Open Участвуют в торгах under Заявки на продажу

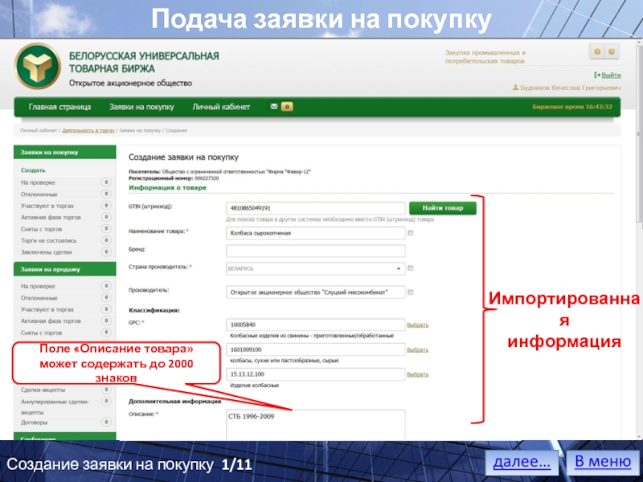click(47, 309)
